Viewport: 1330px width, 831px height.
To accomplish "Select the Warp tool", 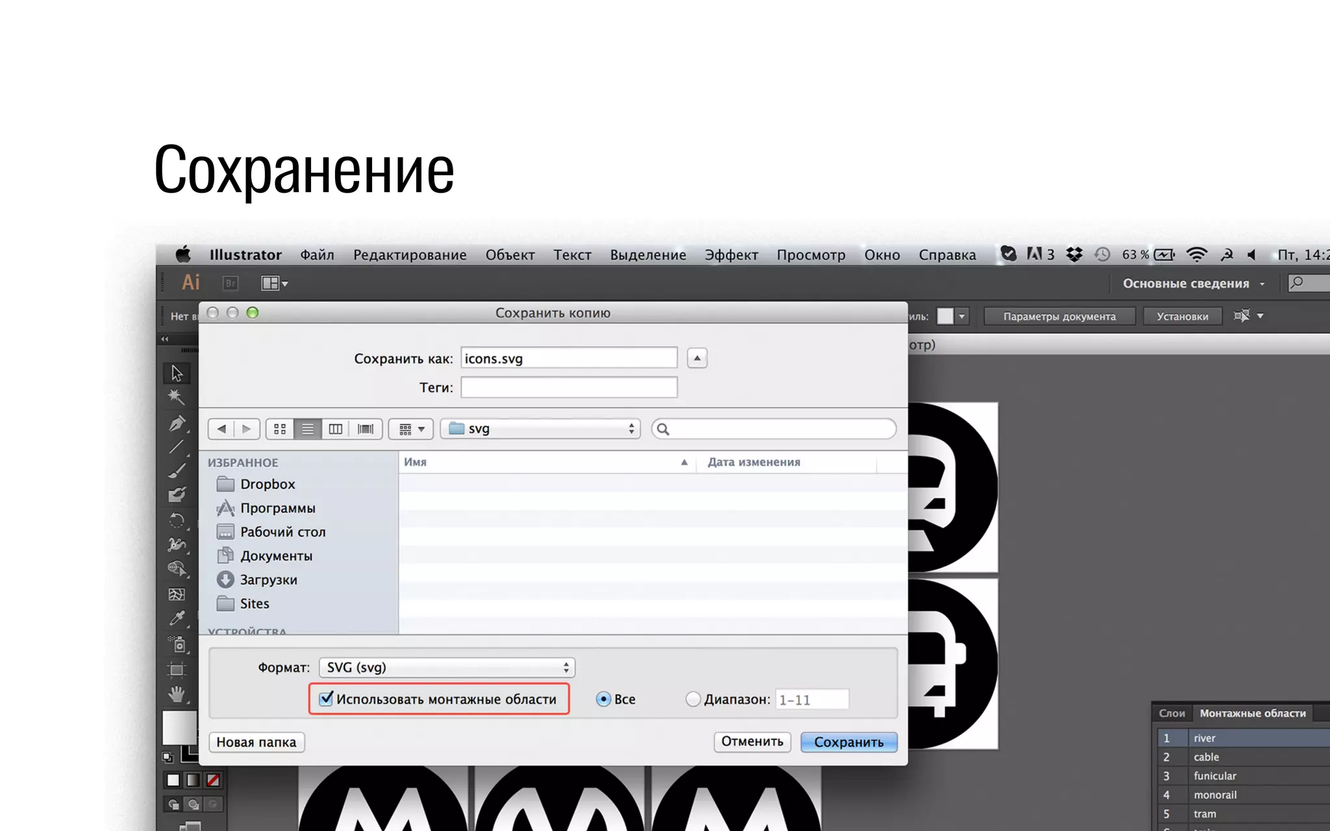I will point(177,544).
